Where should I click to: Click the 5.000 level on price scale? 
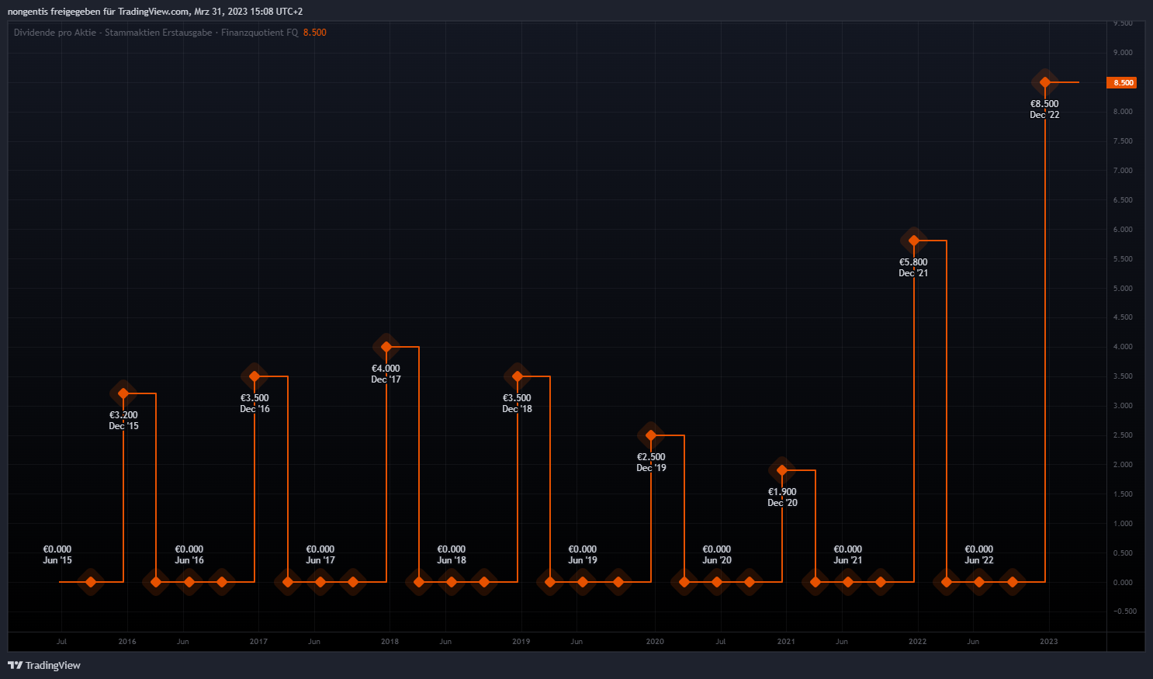coord(1123,289)
